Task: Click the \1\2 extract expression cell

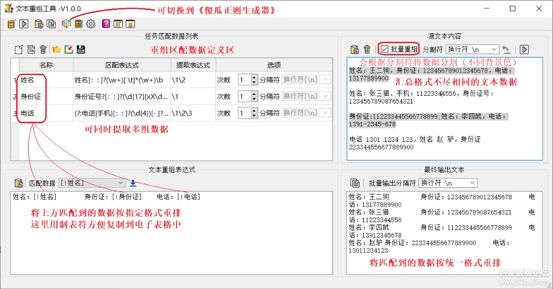Action: pyautogui.click(x=193, y=80)
